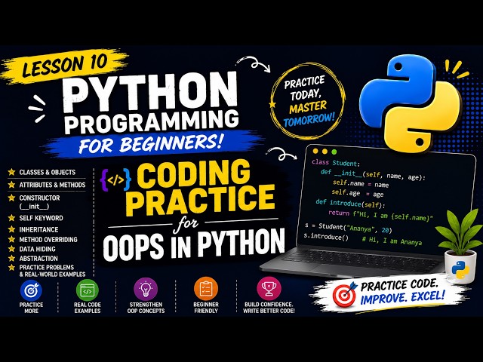This screenshot has height=362, width=483.
Task: Click the "PYTHON" title word
Action: pos(150,92)
